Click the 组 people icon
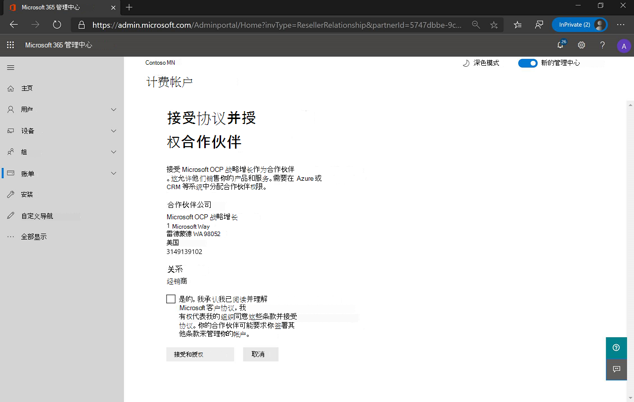 pyautogui.click(x=10, y=152)
